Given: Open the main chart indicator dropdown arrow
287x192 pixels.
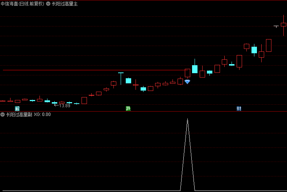Looking at the screenshot, I should point(48,4).
